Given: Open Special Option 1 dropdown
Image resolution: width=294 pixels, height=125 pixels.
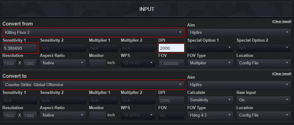Looking at the screenshot, I should click(x=210, y=48).
